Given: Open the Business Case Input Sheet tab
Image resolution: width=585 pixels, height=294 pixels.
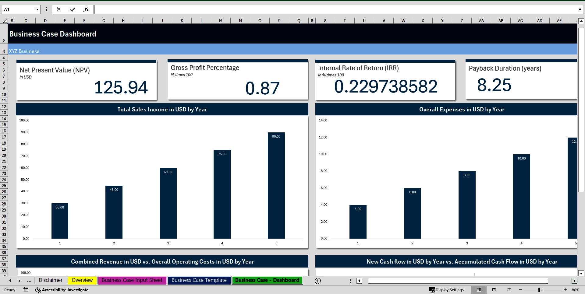Looking at the screenshot, I should tap(132, 280).
